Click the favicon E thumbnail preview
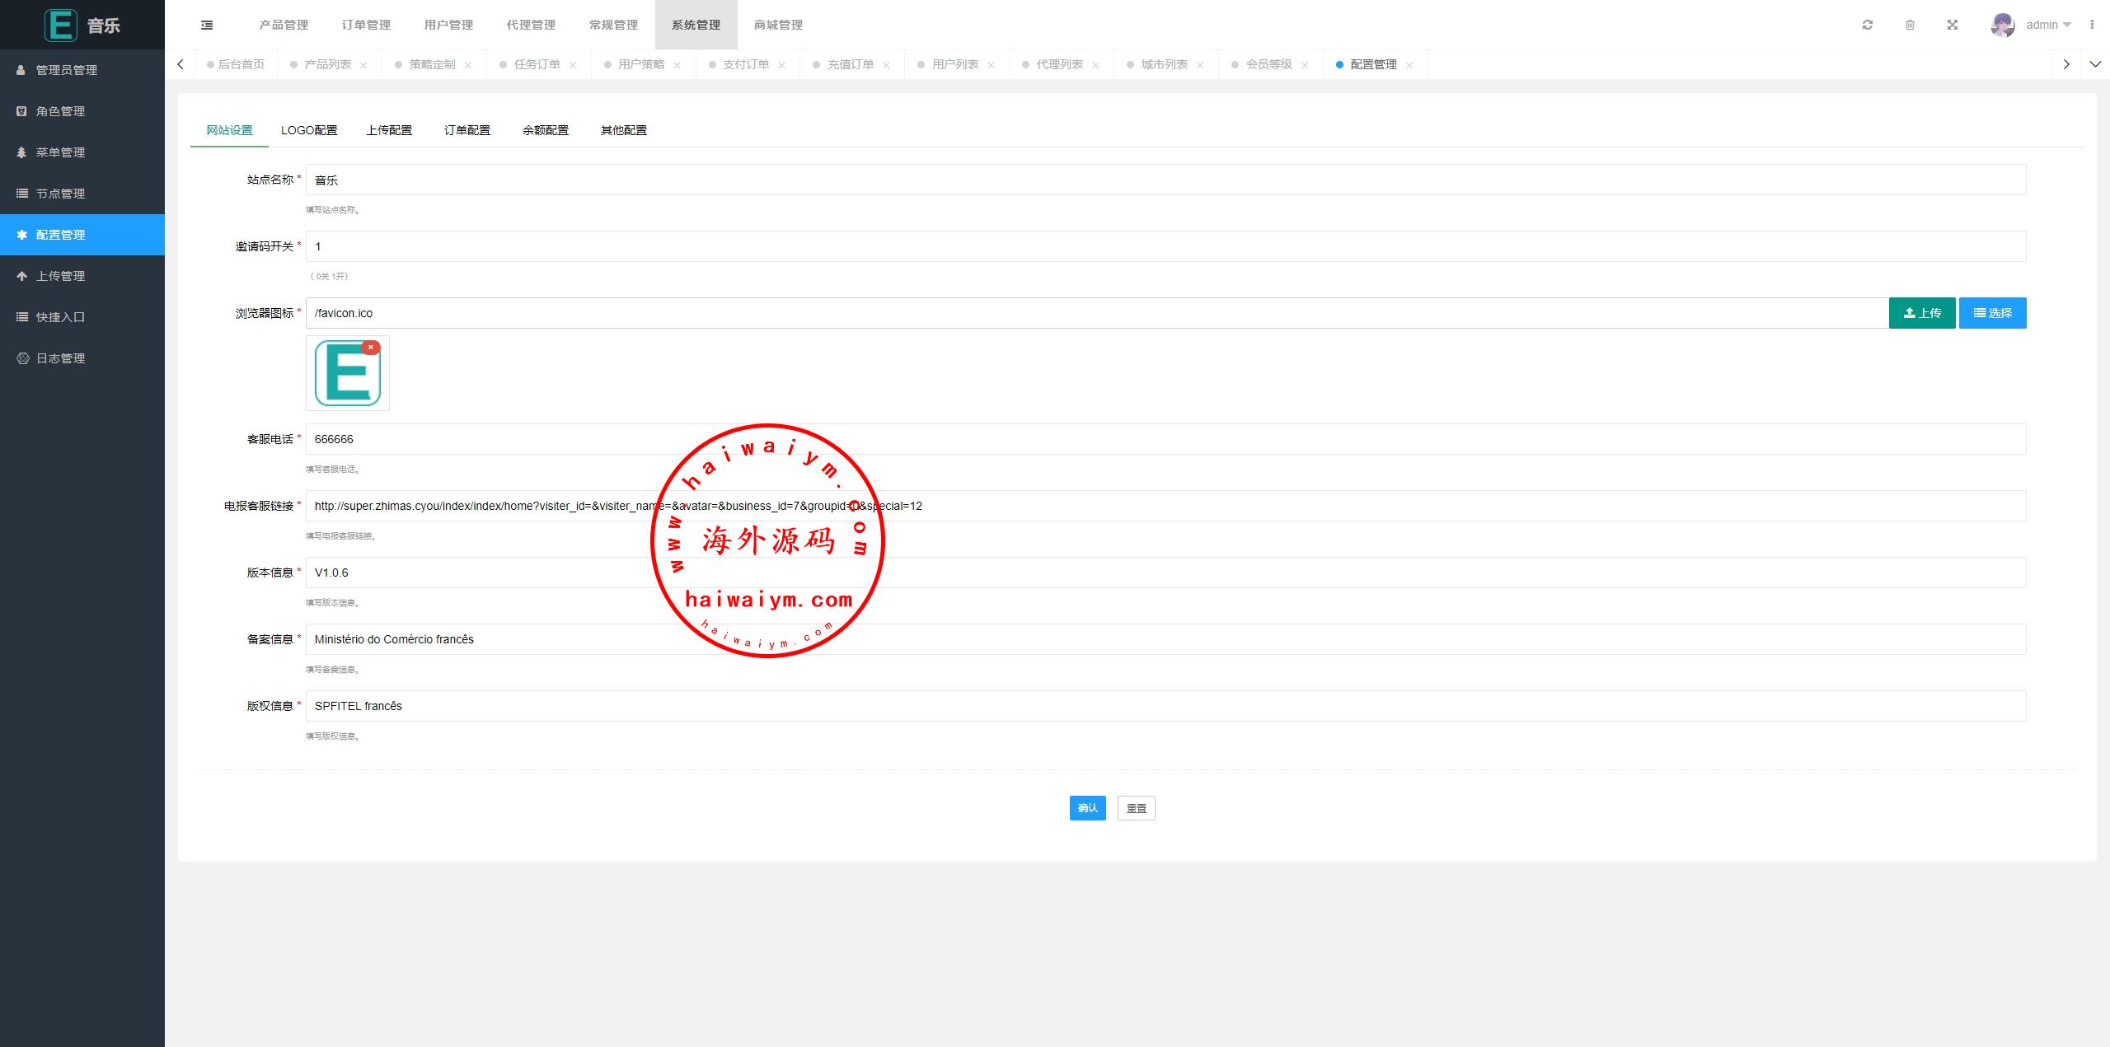 347,375
